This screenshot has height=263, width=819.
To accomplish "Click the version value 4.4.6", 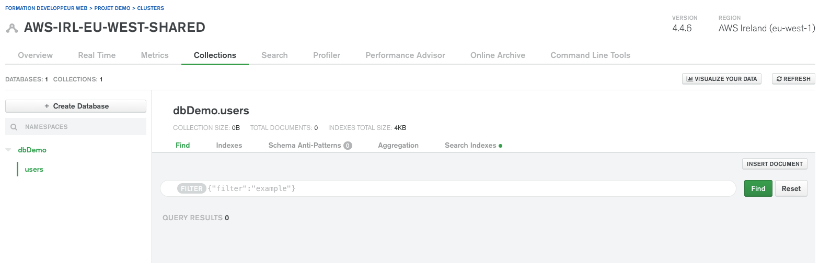I will [682, 28].
